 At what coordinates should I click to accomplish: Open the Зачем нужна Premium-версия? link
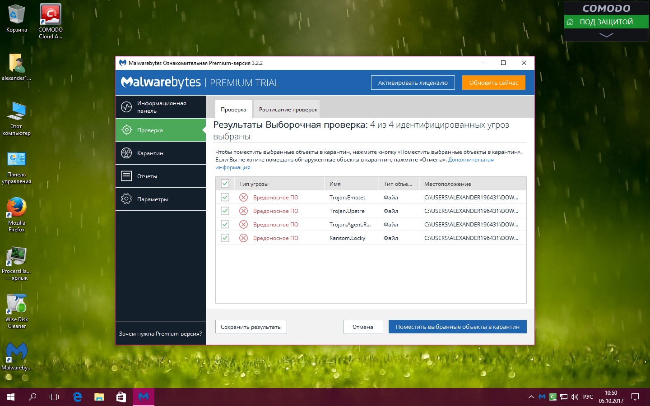coord(160,333)
